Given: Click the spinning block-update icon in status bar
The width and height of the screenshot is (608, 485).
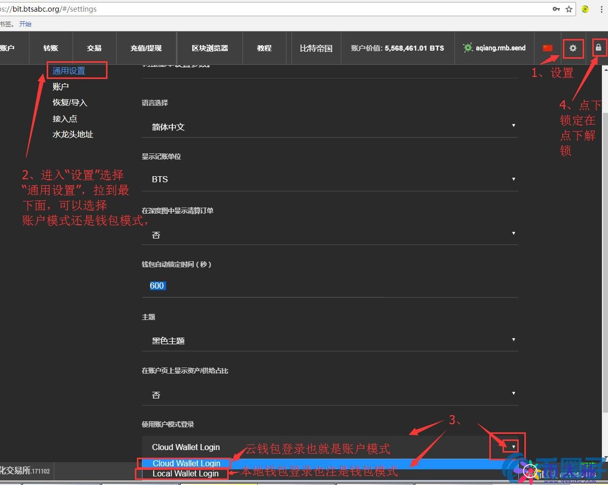Looking at the screenshot, I should tap(530, 472).
